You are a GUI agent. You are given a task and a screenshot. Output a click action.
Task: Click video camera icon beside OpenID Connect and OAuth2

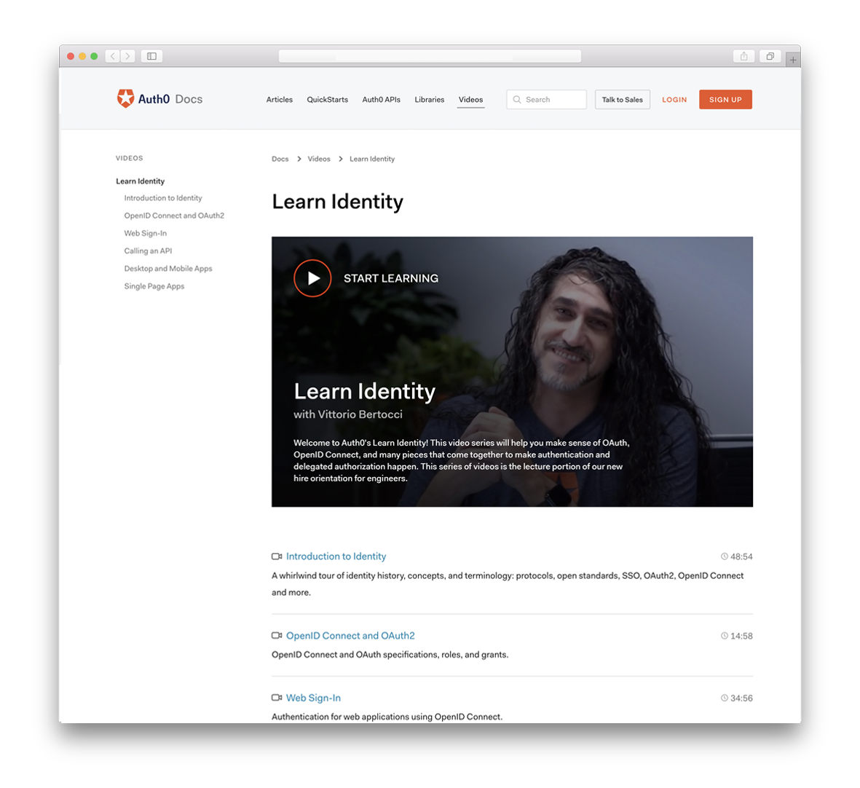(x=277, y=636)
